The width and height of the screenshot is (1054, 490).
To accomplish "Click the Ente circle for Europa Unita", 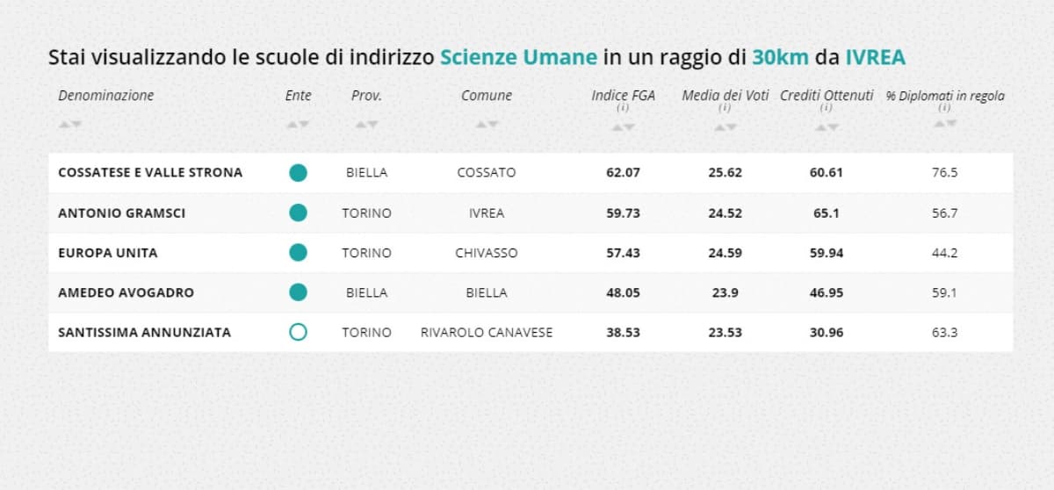I will [298, 253].
